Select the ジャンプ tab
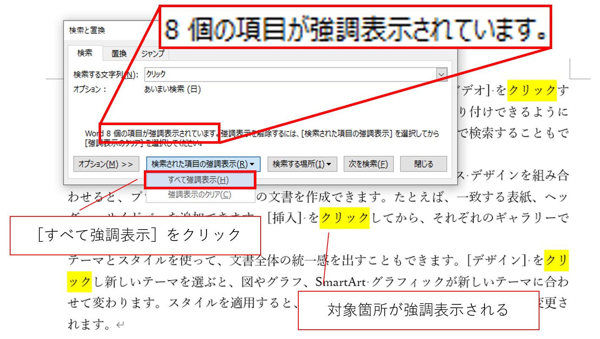This screenshot has height=339, width=600. pos(152,54)
